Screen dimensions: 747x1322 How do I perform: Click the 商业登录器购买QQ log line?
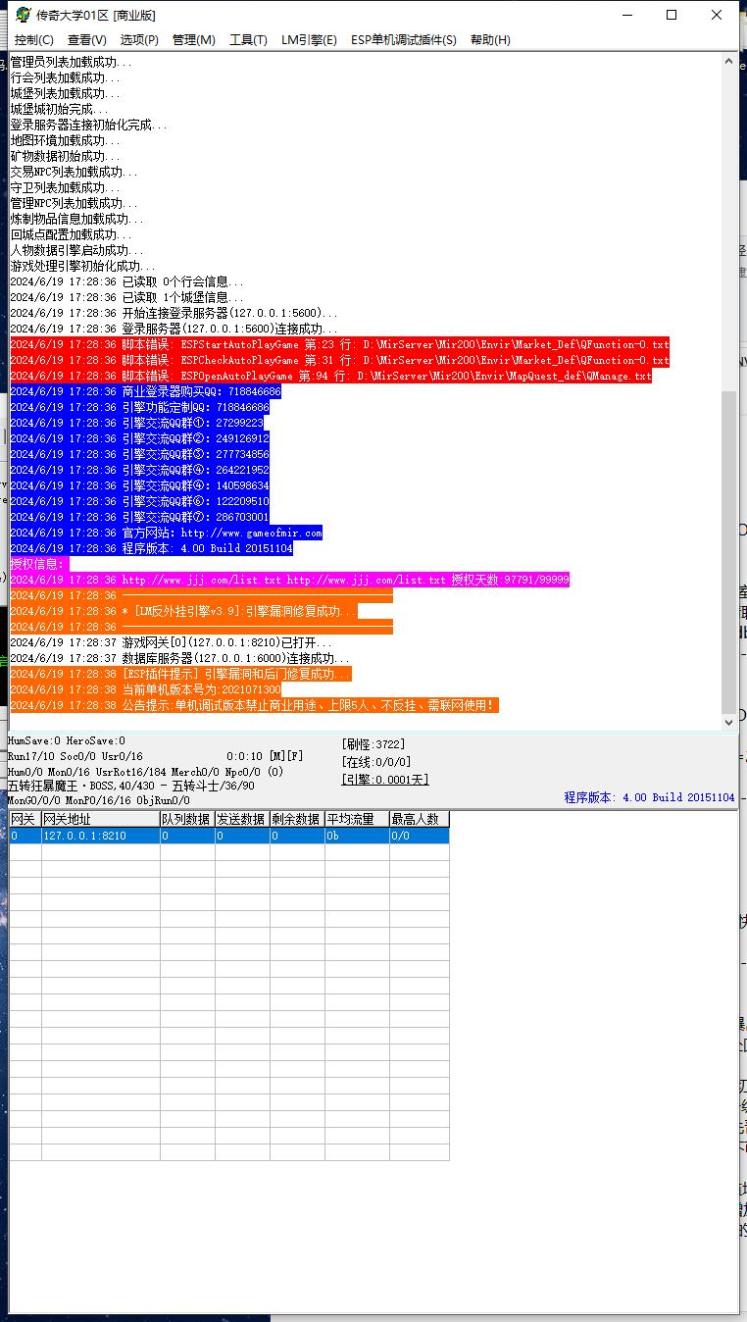pyautogui.click(x=145, y=391)
